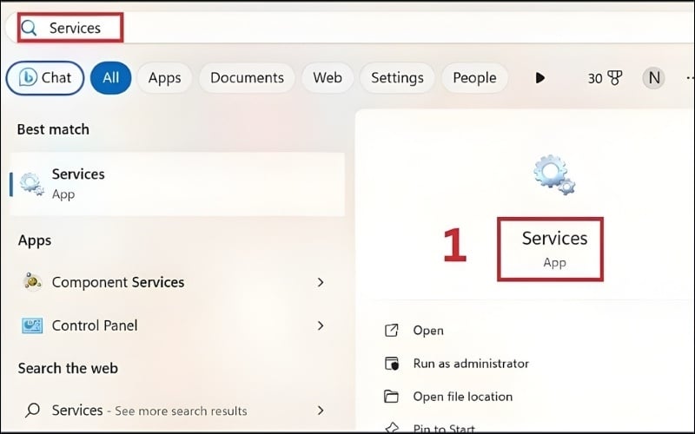Click the Open file location folder icon
This screenshot has height=434, width=695.
click(x=392, y=396)
